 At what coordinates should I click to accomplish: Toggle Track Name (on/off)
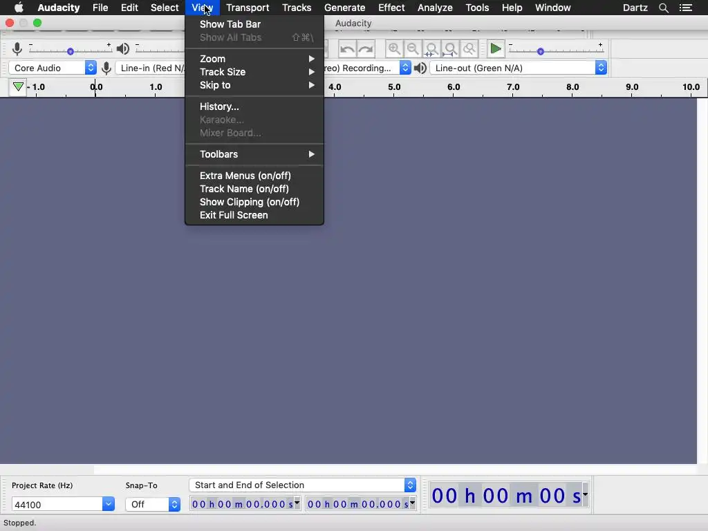[x=254, y=189]
